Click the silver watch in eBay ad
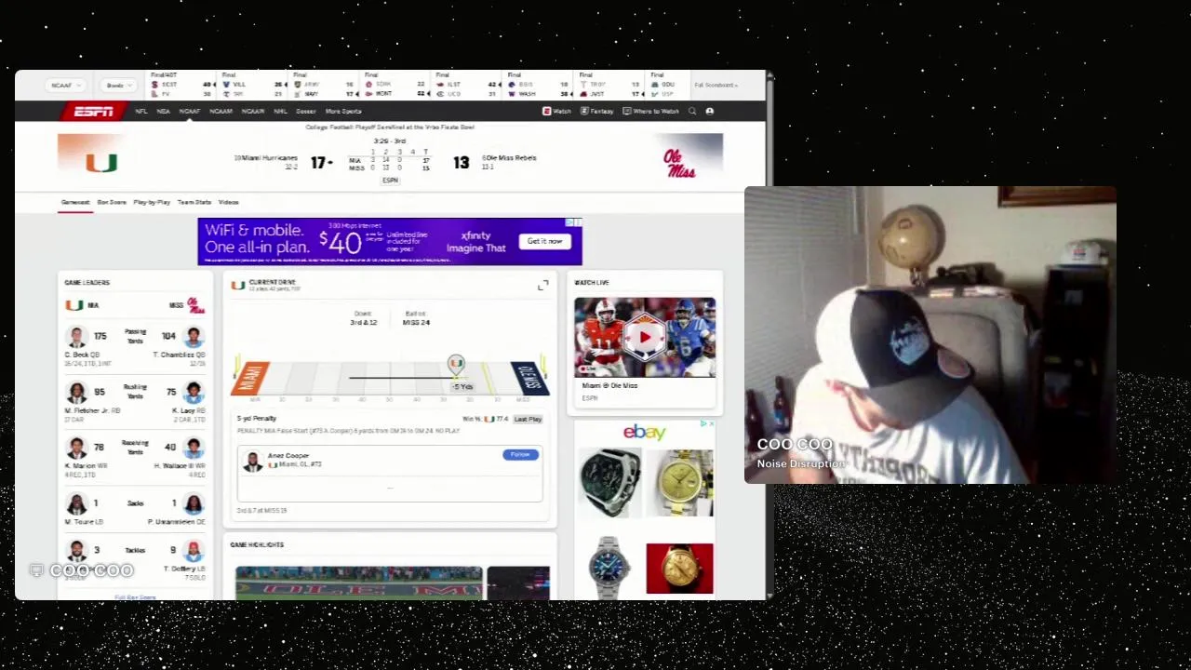The width and height of the screenshot is (1191, 670). coord(609,567)
